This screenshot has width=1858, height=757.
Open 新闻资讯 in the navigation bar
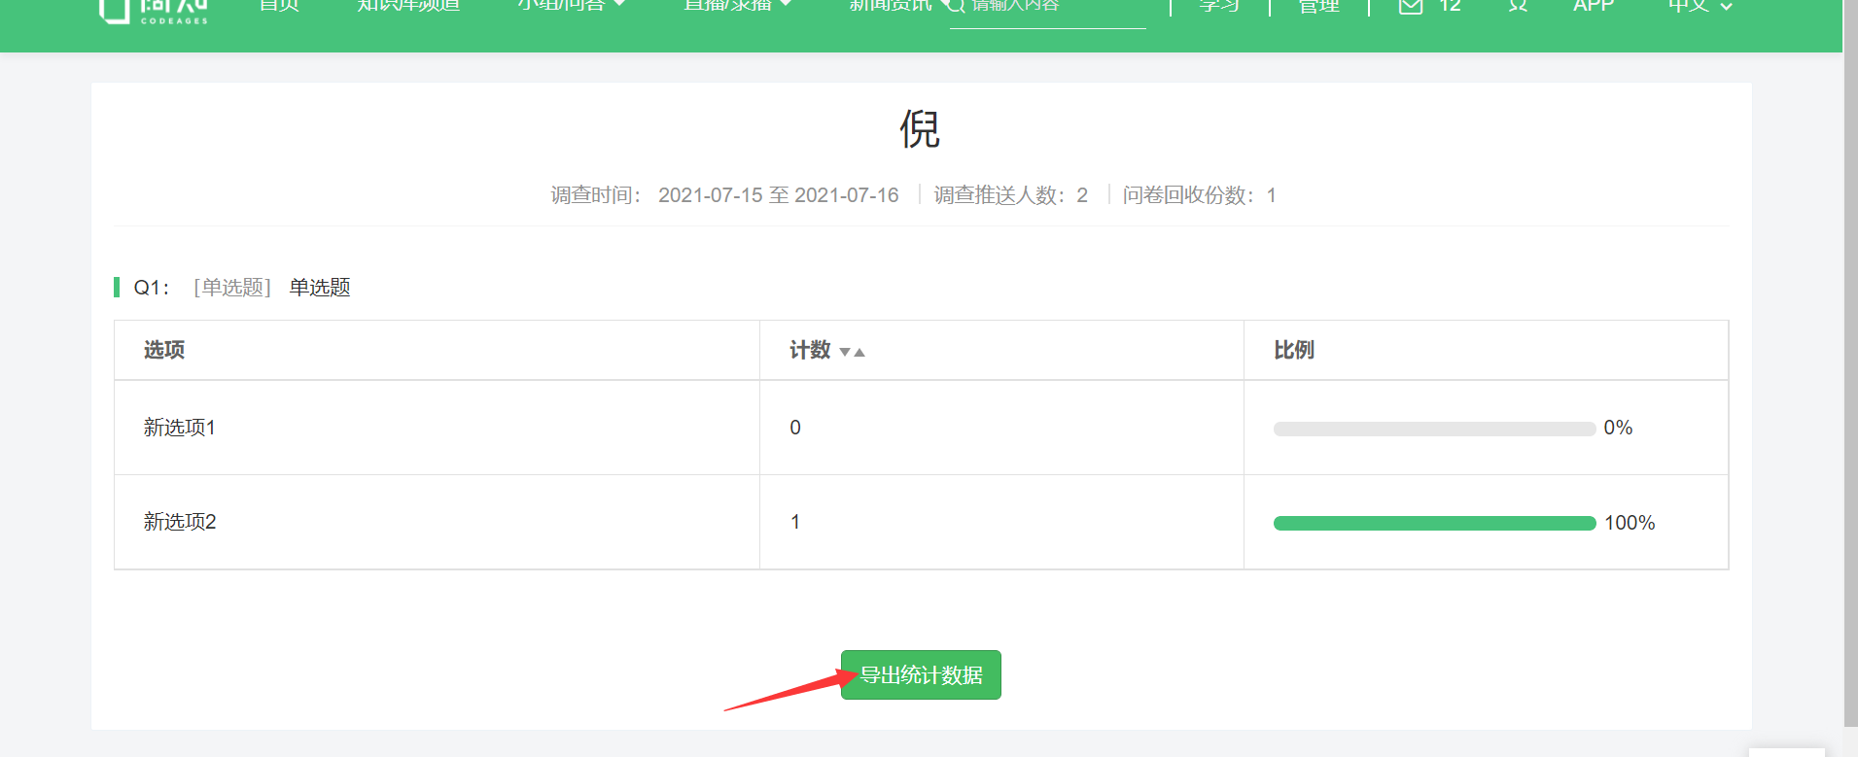890,6
